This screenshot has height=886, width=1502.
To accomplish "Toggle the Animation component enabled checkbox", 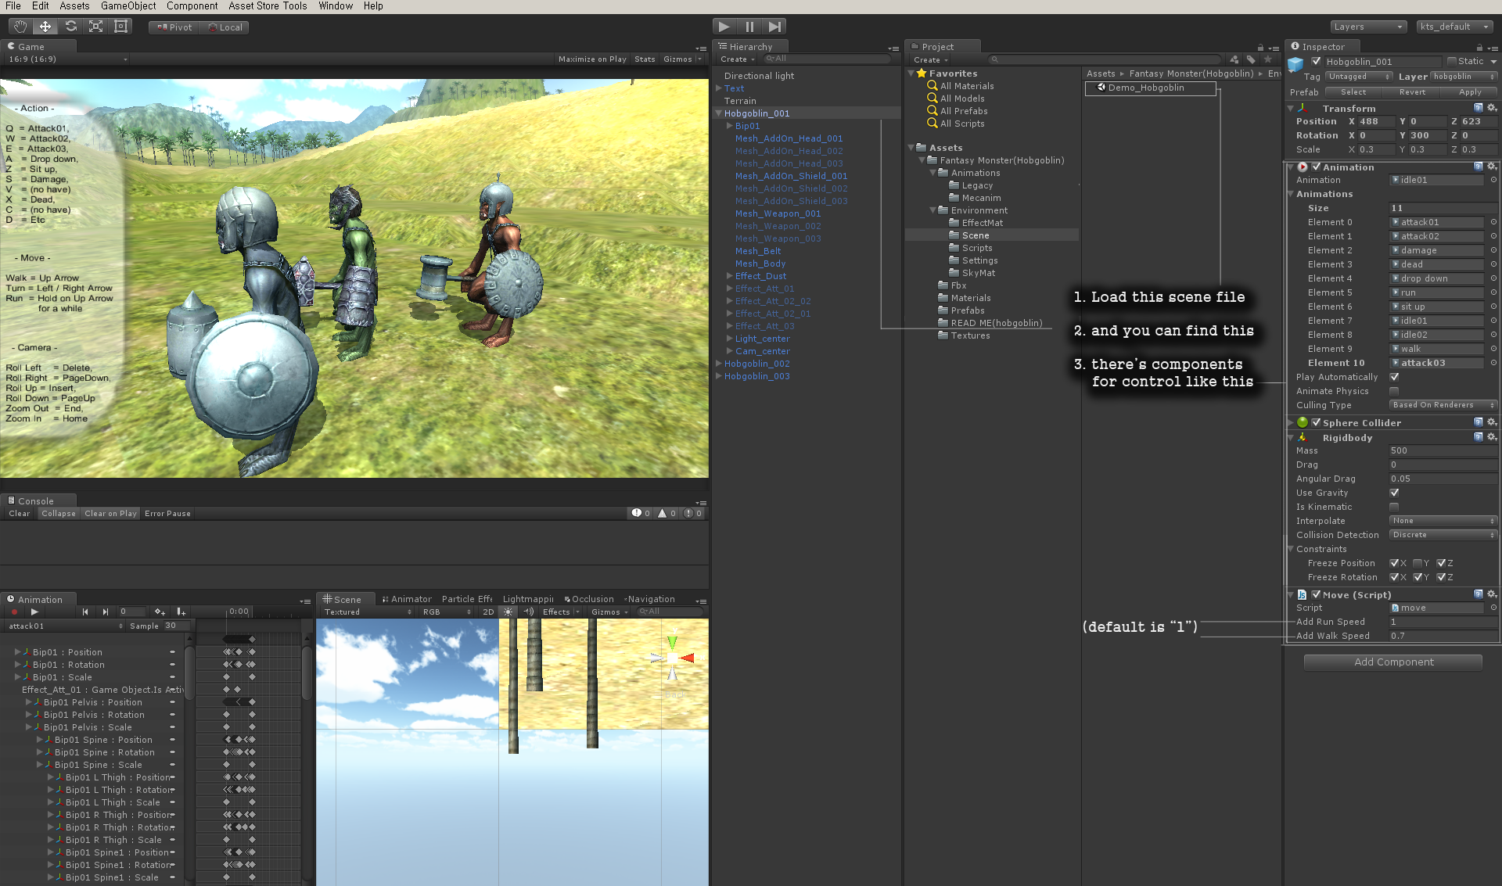I will pos(1317,167).
